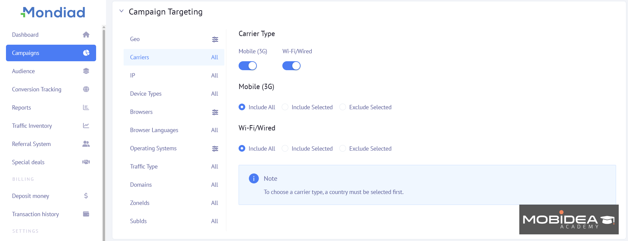This screenshot has width=628, height=241.
Task: Click the Operating Systems sliders icon
Action: 215,149
